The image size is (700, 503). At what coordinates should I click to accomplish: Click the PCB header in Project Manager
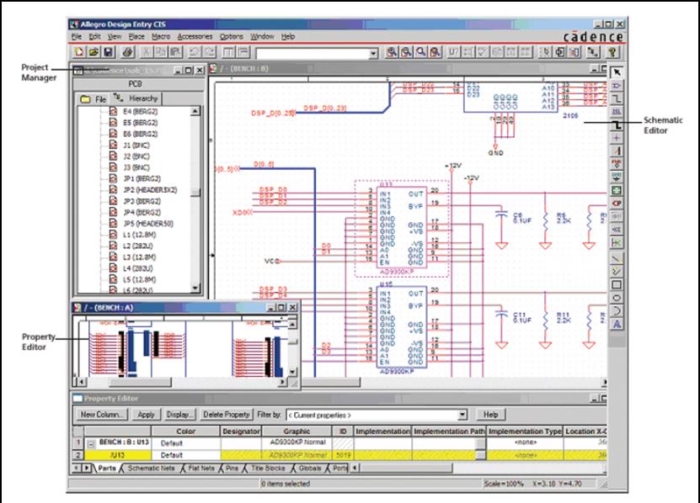coord(137,84)
